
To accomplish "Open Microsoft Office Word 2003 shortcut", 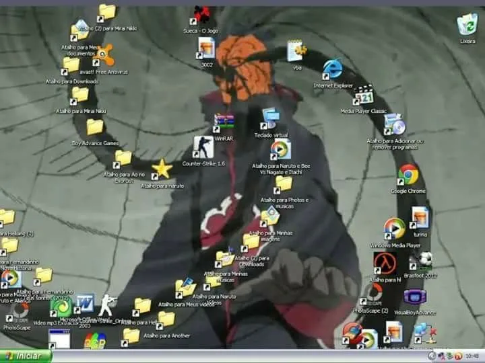I will (84, 304).
